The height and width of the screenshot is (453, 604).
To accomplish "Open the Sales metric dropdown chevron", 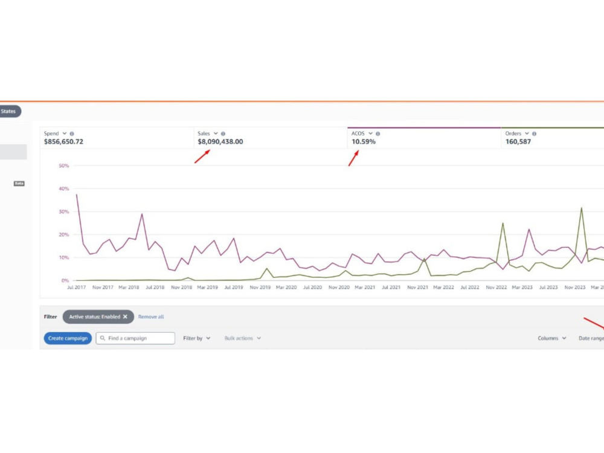I will [x=216, y=133].
